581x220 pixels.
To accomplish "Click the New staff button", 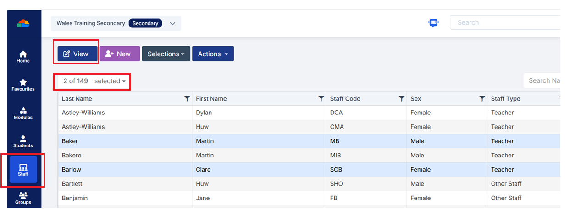I will click(x=119, y=54).
